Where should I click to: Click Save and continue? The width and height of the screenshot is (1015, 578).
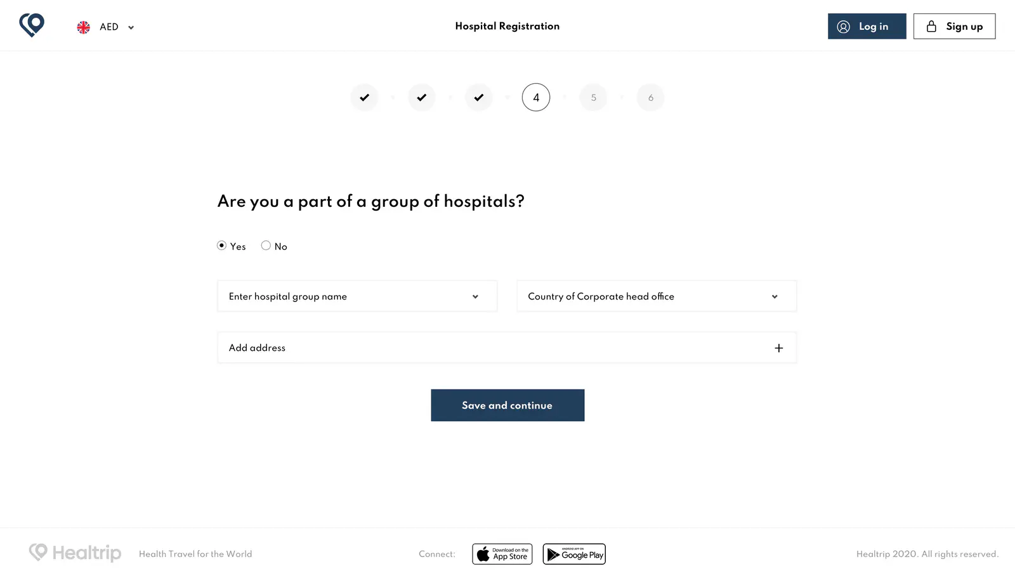(507, 405)
